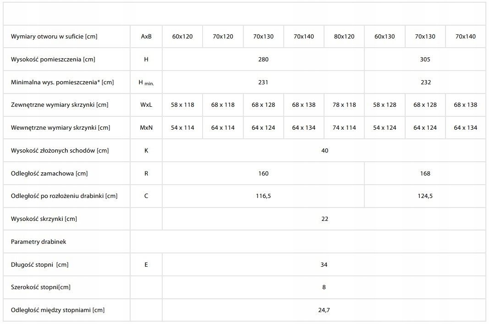Image resolution: width=490 pixels, height=324 pixels.
Task: Select room height value 305
Action: [425, 59]
